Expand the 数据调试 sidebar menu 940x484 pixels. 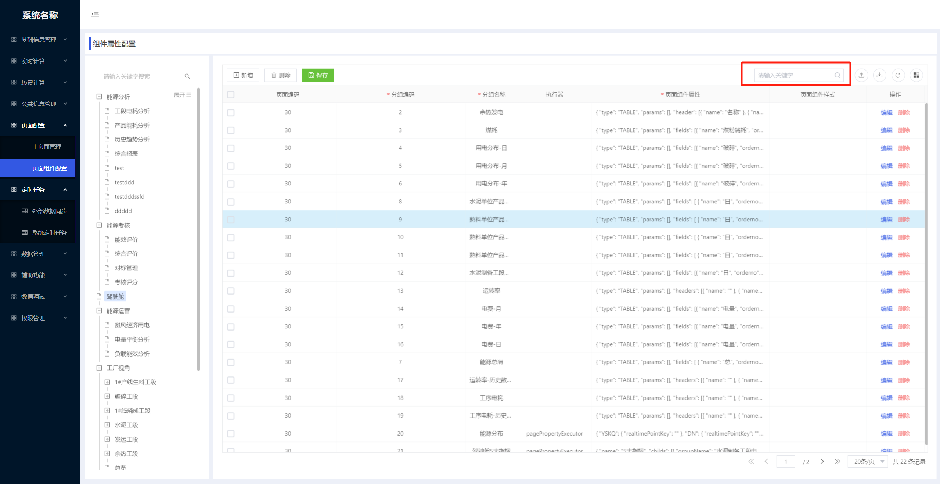[x=40, y=297]
